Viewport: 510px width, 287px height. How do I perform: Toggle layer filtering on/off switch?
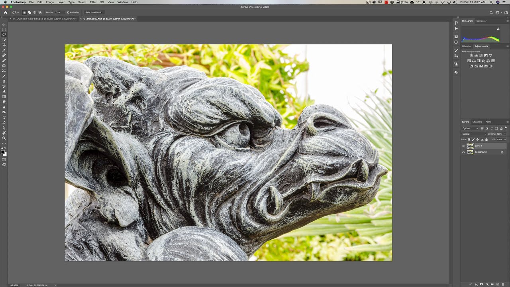coord(506,128)
